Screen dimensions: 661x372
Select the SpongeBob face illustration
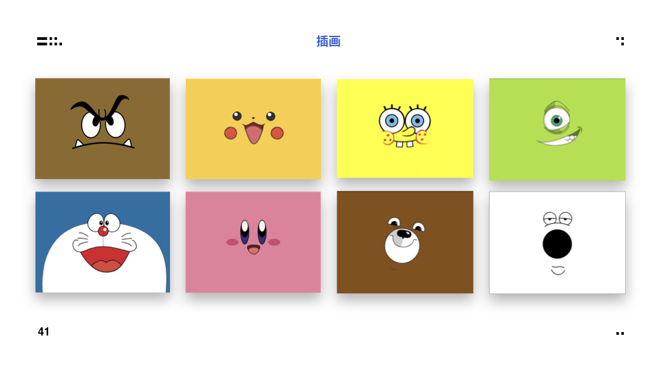[405, 129]
